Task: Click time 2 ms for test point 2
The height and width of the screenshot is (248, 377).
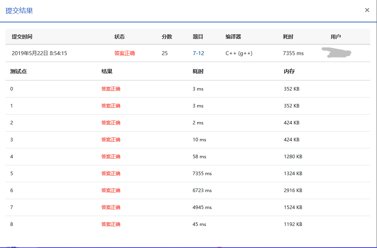Action: tap(198, 123)
